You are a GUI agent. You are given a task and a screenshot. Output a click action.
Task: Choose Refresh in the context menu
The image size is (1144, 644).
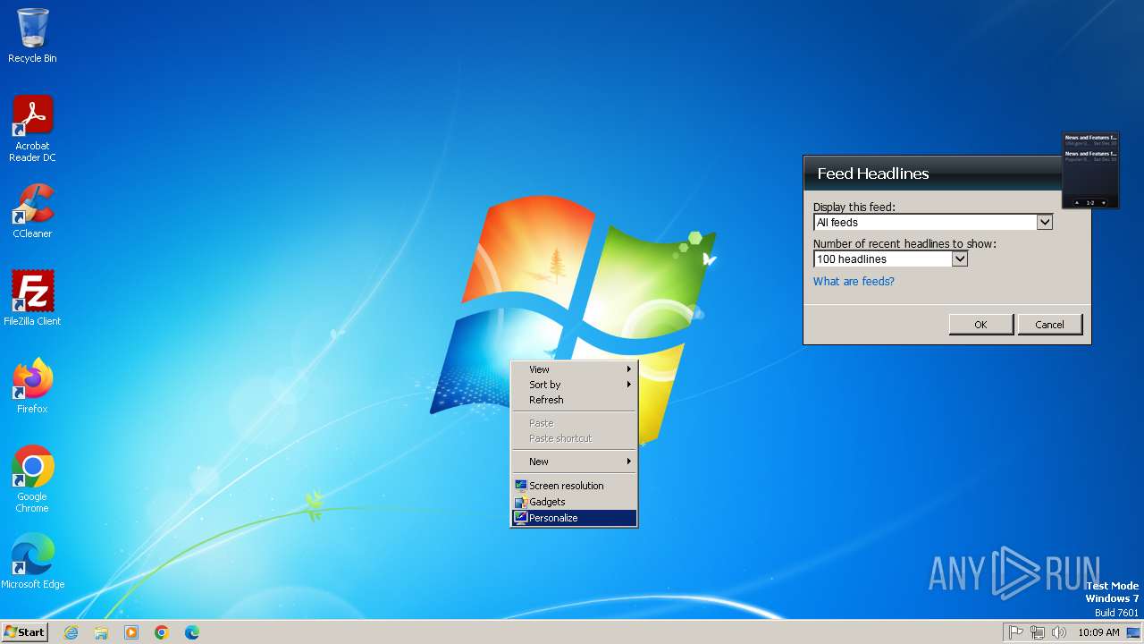574,400
